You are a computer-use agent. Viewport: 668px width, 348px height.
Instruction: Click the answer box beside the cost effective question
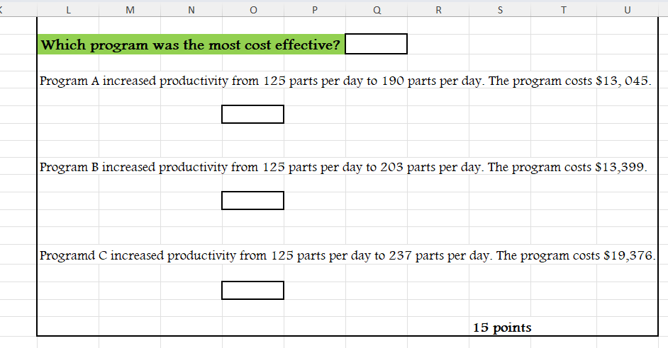pos(376,44)
